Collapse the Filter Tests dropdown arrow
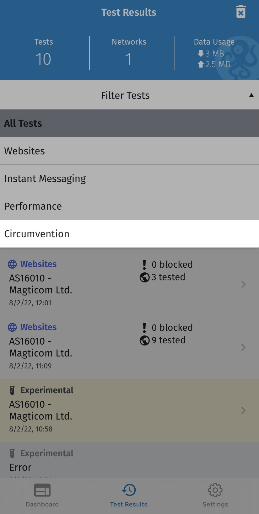Viewport: 259px width, 514px height. pyautogui.click(x=251, y=95)
